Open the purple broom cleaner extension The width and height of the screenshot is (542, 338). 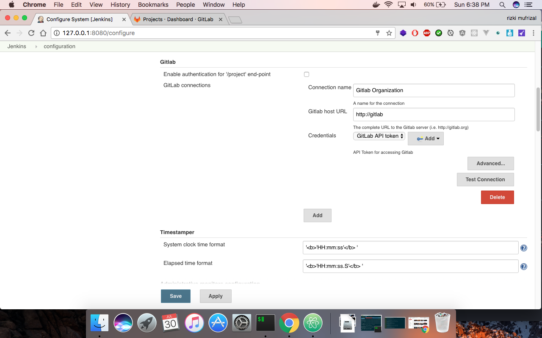[x=522, y=33]
